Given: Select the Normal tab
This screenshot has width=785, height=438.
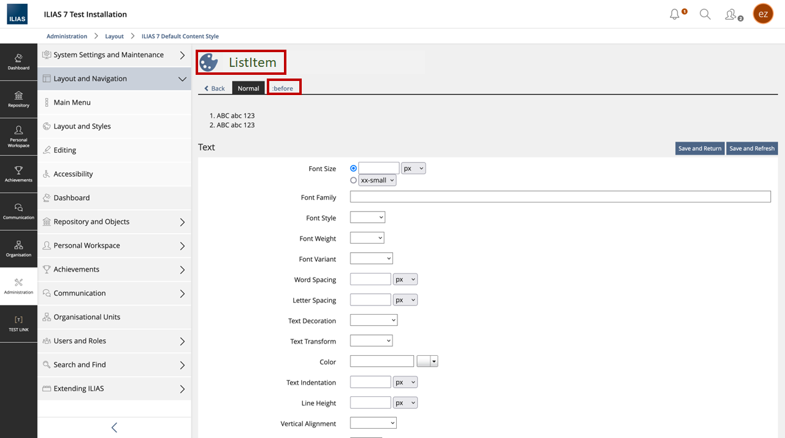Looking at the screenshot, I should pyautogui.click(x=248, y=88).
